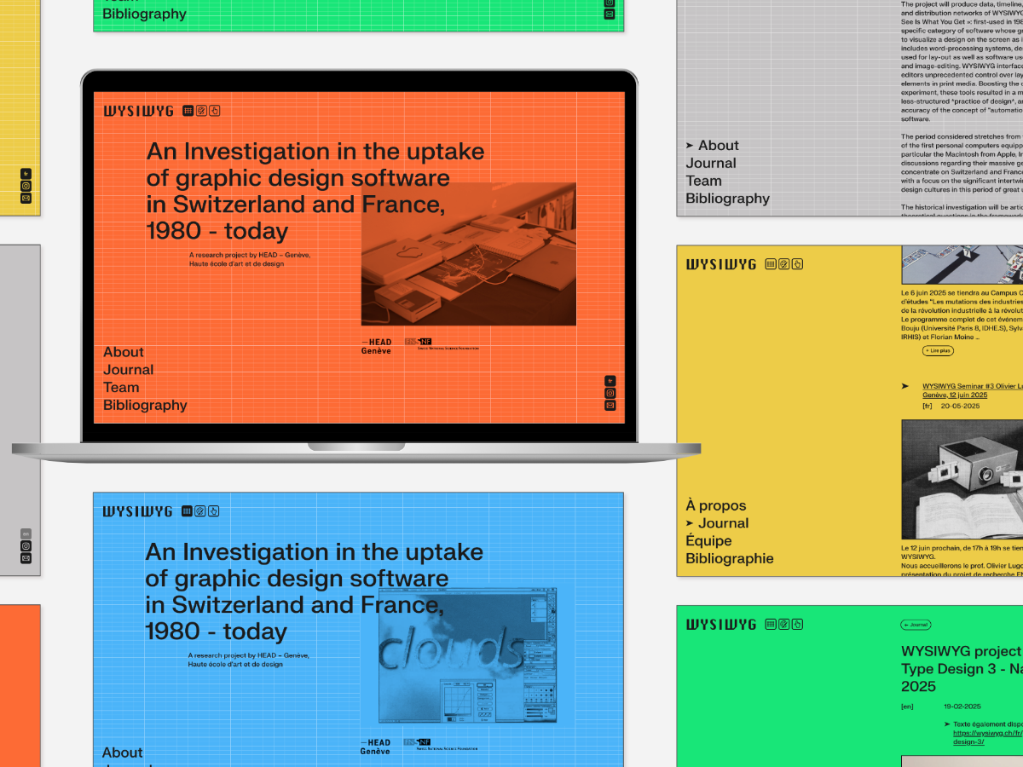This screenshot has width=1023, height=767.
Task: Click Instagram icon on left yellow panel
Action: (26, 186)
